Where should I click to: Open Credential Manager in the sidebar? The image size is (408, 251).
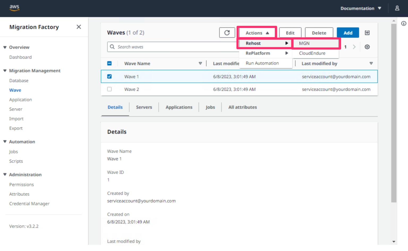tap(29, 204)
